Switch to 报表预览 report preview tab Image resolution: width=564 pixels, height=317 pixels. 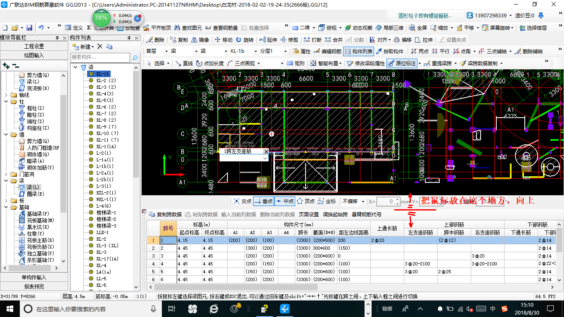[x=34, y=286]
